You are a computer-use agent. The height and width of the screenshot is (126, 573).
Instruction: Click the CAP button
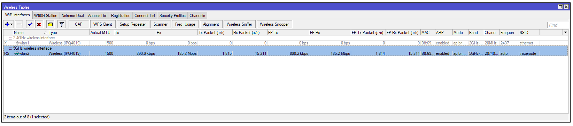click(x=79, y=24)
